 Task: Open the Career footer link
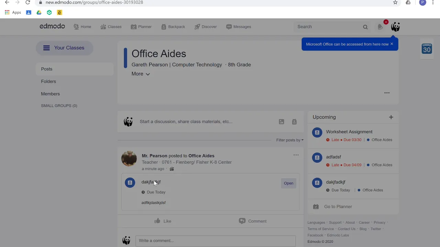(364, 222)
